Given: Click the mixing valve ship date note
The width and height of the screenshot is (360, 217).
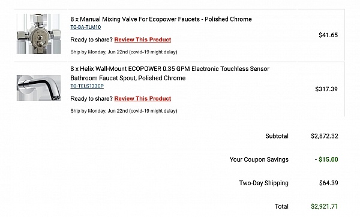Looking at the screenshot, I should 124,52.
